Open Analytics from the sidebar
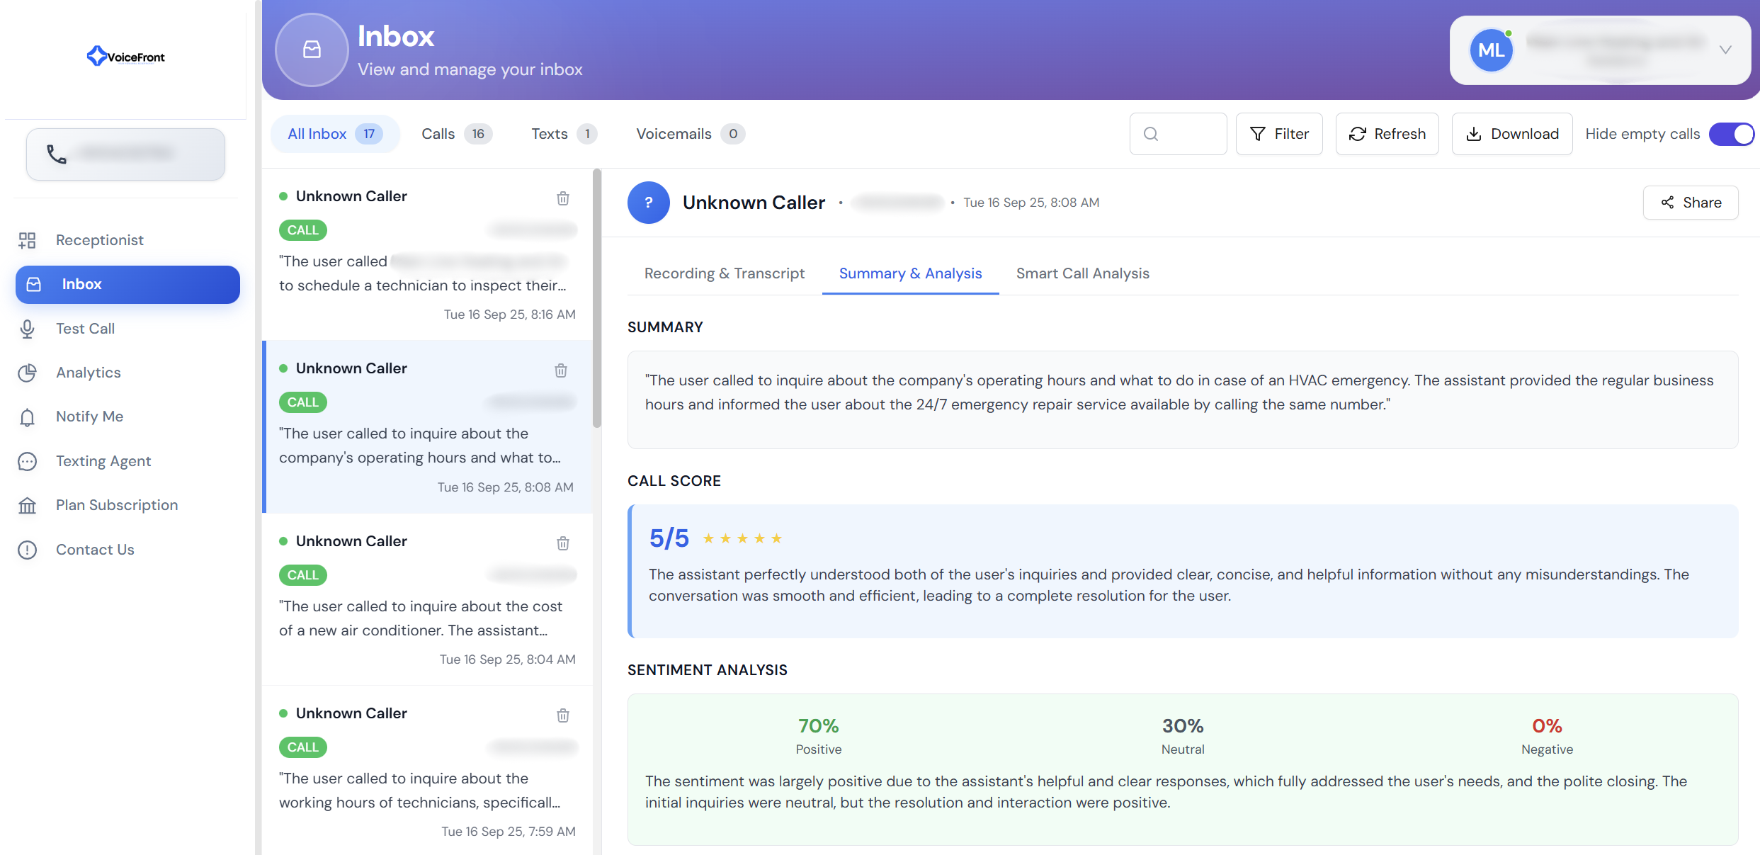 coord(89,373)
